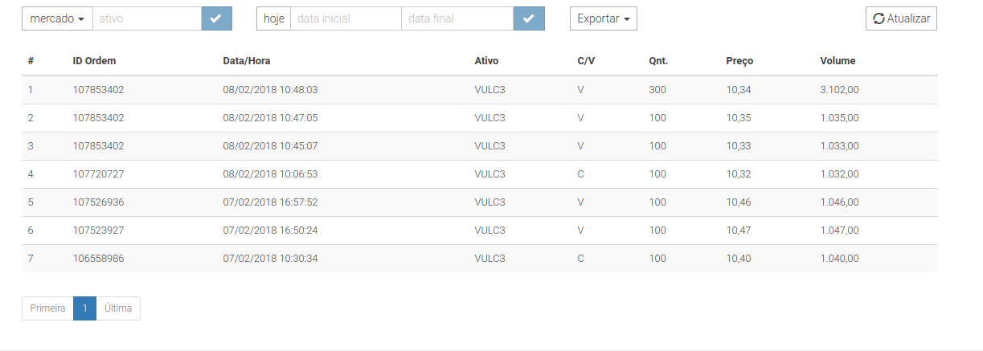Go to the Primeira page
Image resolution: width=983 pixels, height=351 pixels.
click(x=47, y=308)
